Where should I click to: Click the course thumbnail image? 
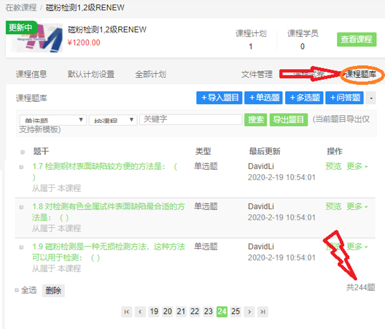(x=37, y=37)
